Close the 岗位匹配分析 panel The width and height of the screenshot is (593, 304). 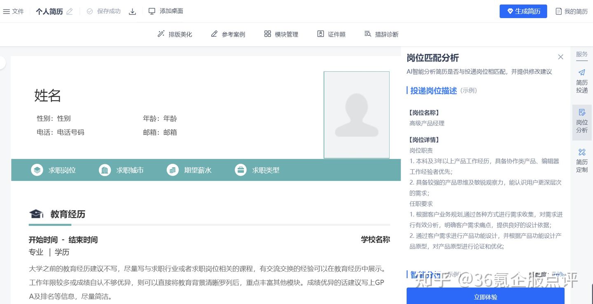click(560, 57)
